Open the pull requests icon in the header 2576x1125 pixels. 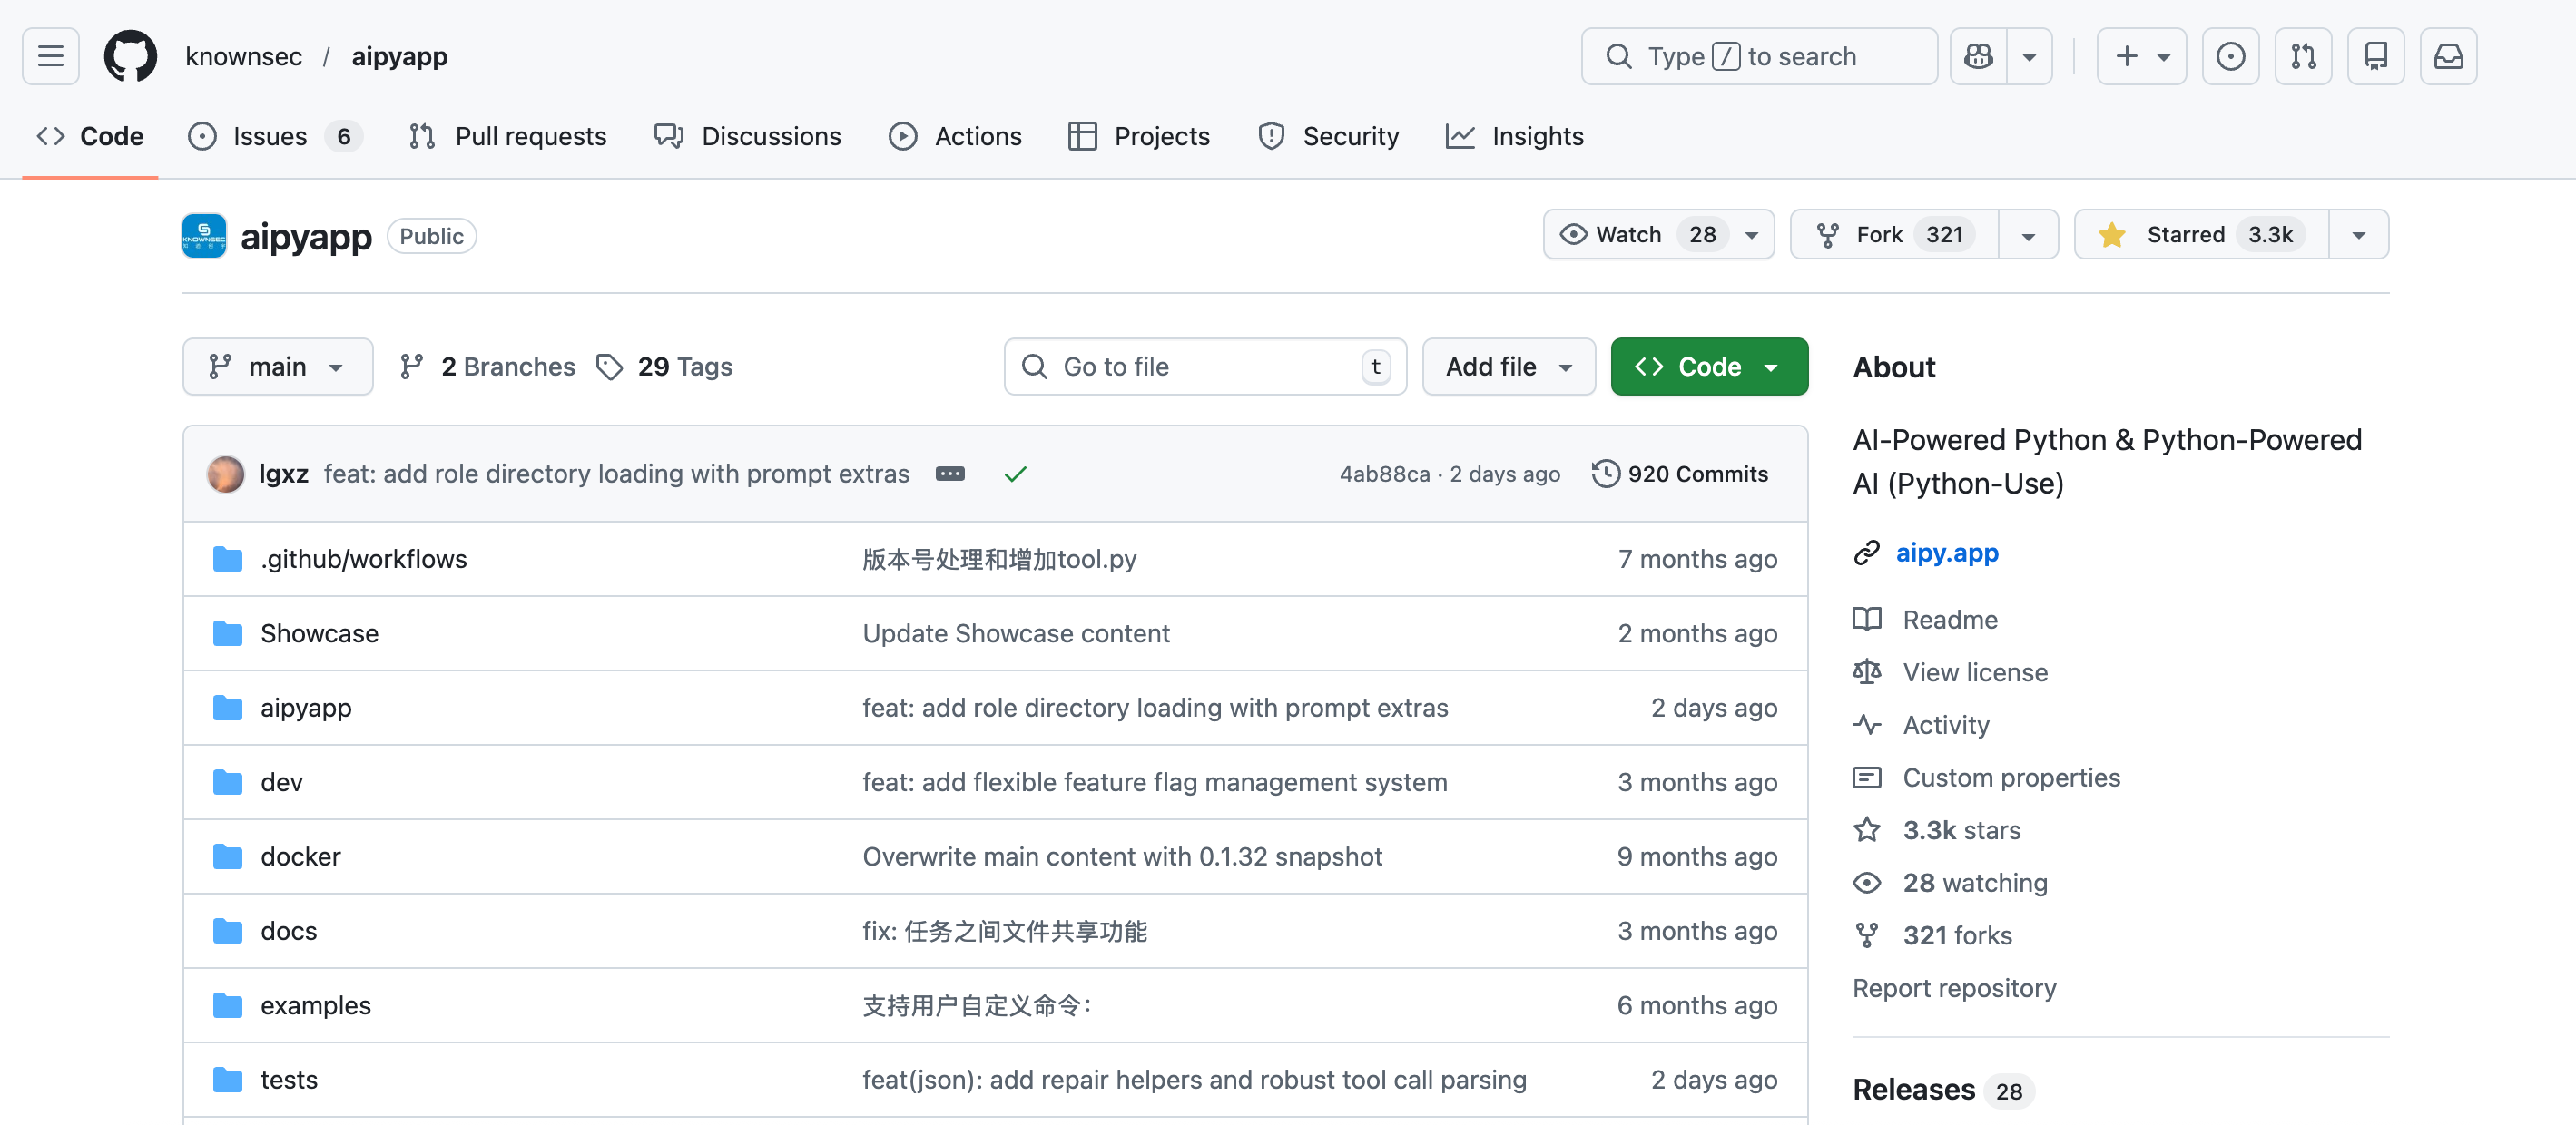[2303, 56]
